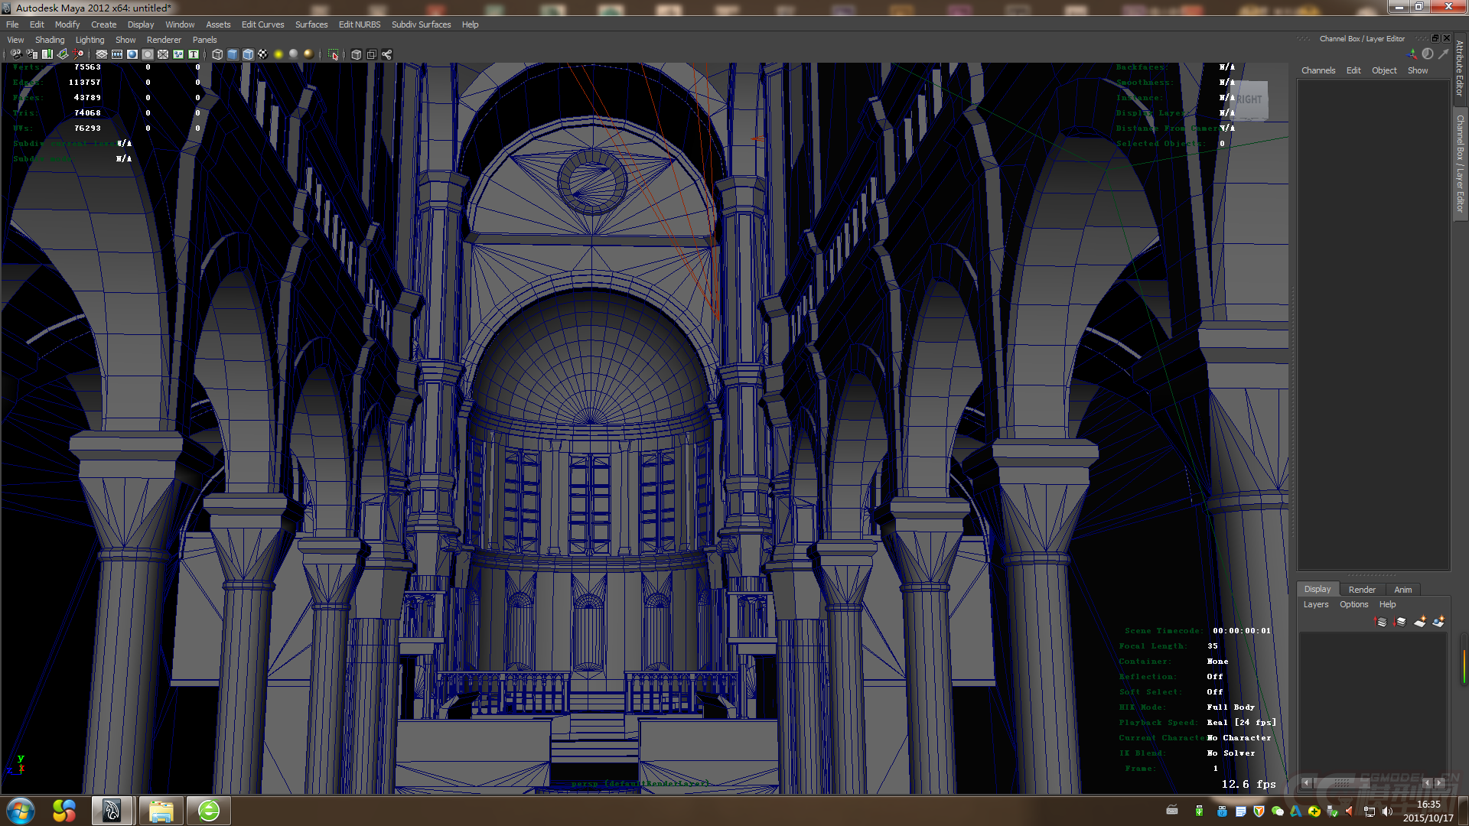Toggle the Safe Action display icon
This screenshot has height=826, width=1469.
click(x=178, y=54)
